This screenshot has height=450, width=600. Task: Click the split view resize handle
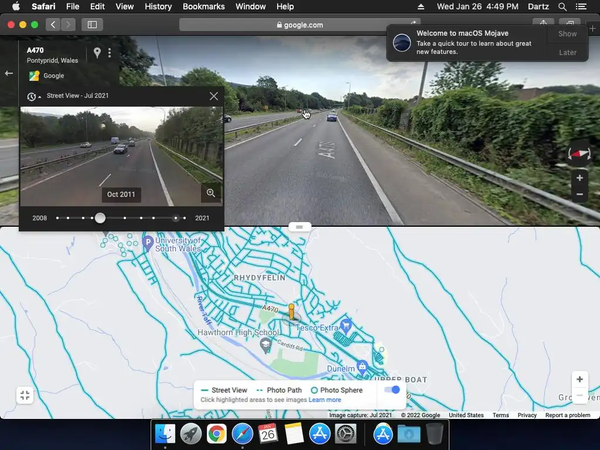(x=299, y=227)
